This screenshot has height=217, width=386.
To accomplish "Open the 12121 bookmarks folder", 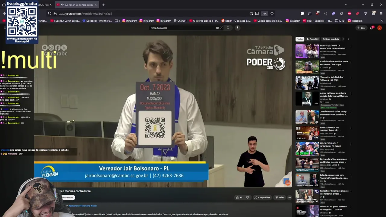I will (340, 21).
